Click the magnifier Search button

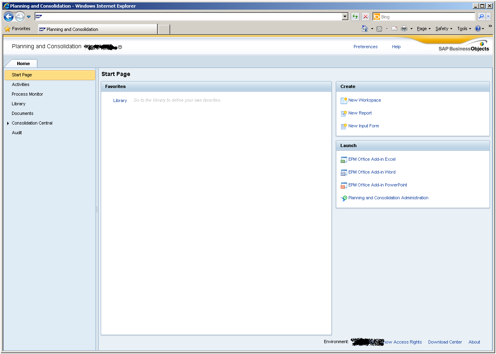pyautogui.click(x=481, y=16)
